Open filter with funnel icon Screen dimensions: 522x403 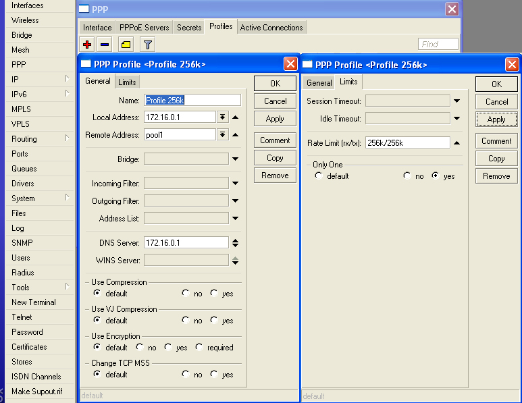point(148,45)
